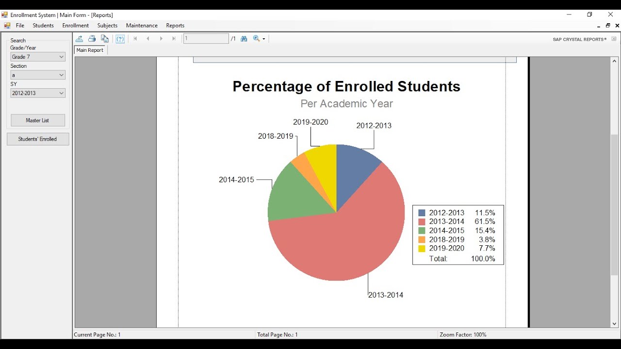The width and height of the screenshot is (621, 349).
Task: Click the Total 100.0% legend row
Action: click(462, 259)
